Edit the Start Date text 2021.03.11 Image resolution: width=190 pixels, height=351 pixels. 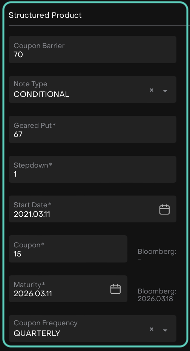pyautogui.click(x=32, y=214)
